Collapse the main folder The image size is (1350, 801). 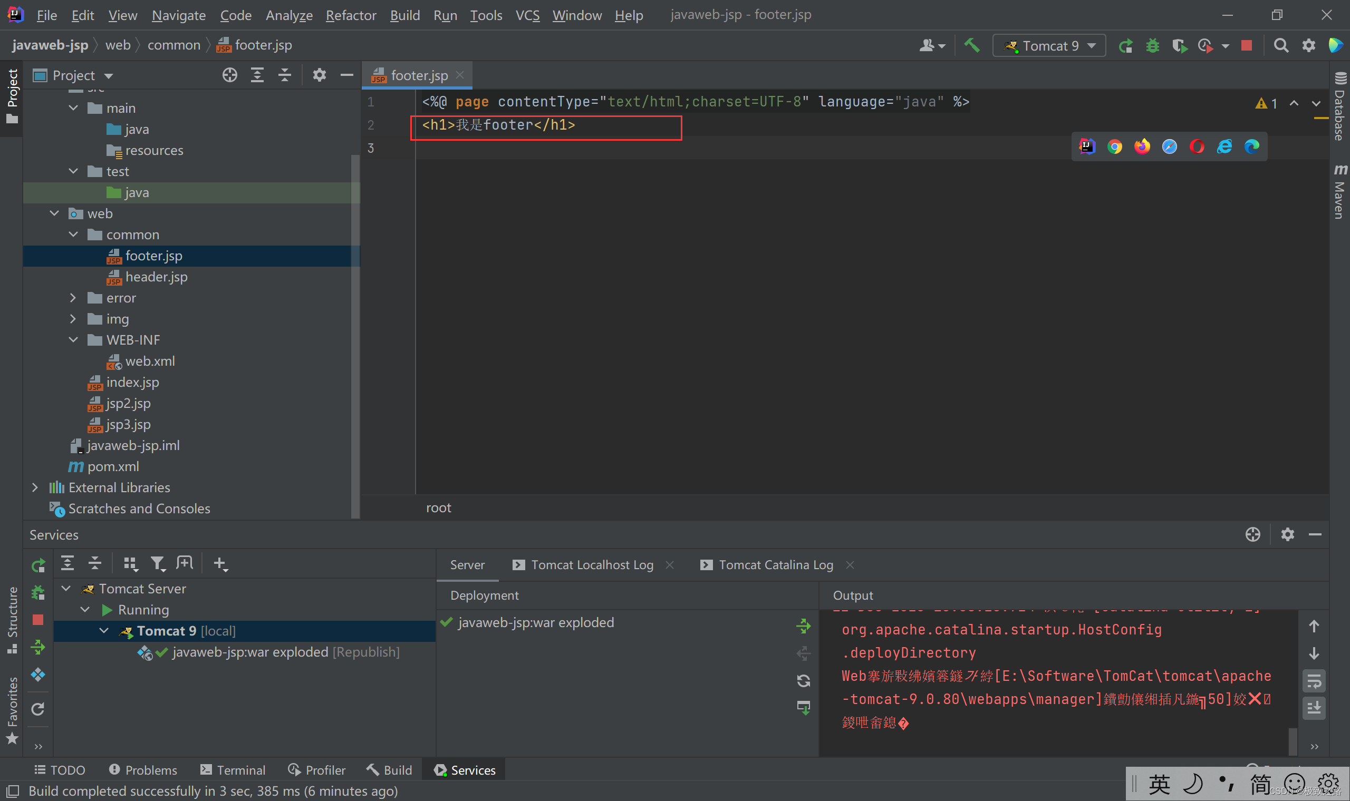pos(73,108)
